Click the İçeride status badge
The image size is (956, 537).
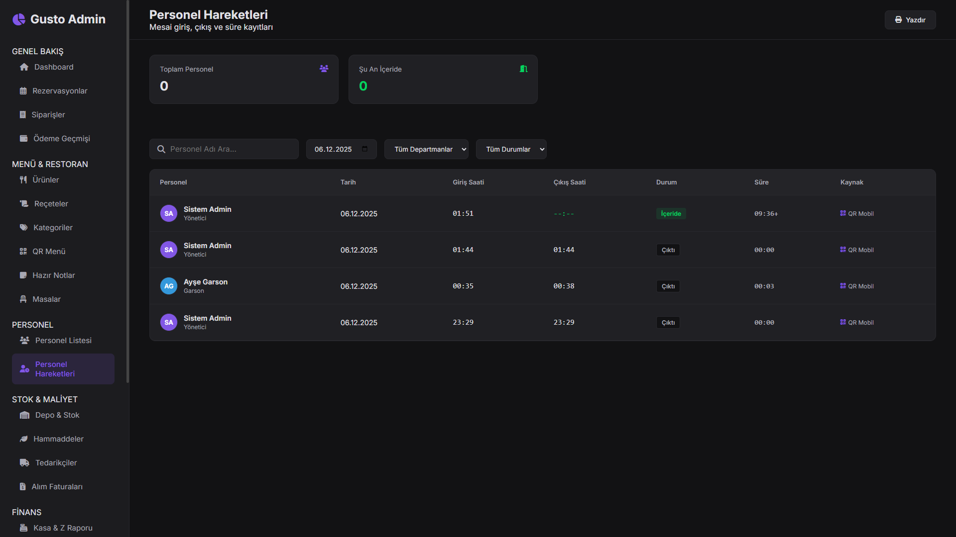click(x=671, y=214)
